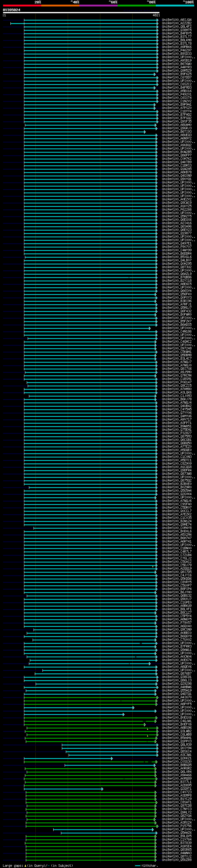Click green alignment bar of UniRef100_A0RUR2
The width and height of the screenshot is (197, 868).
[90, 769]
